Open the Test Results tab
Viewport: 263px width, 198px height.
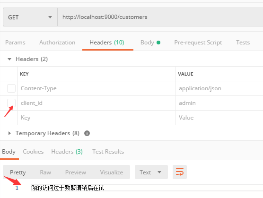(108, 152)
